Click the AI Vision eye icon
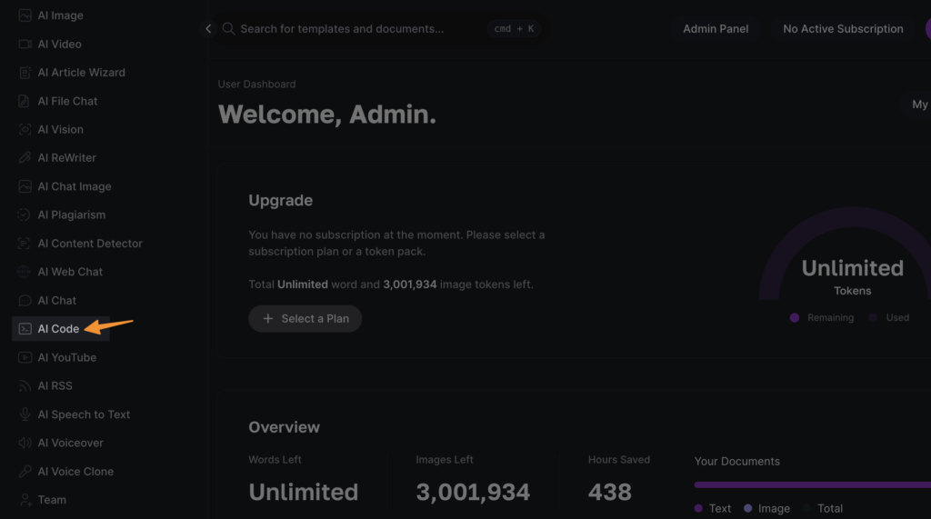 (x=25, y=129)
